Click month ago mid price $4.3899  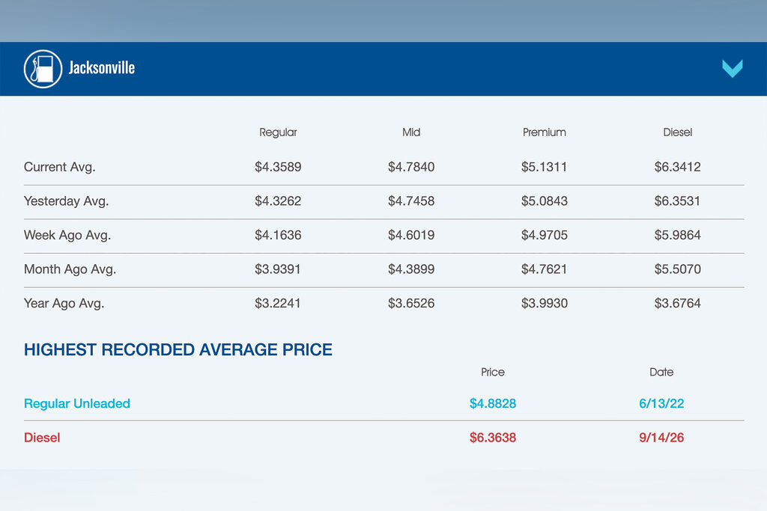(x=411, y=269)
